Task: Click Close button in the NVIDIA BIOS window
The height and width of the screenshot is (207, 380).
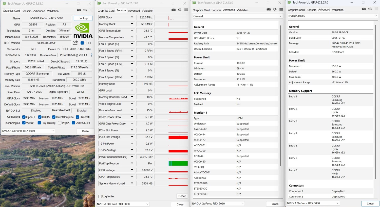Action: [370, 203]
